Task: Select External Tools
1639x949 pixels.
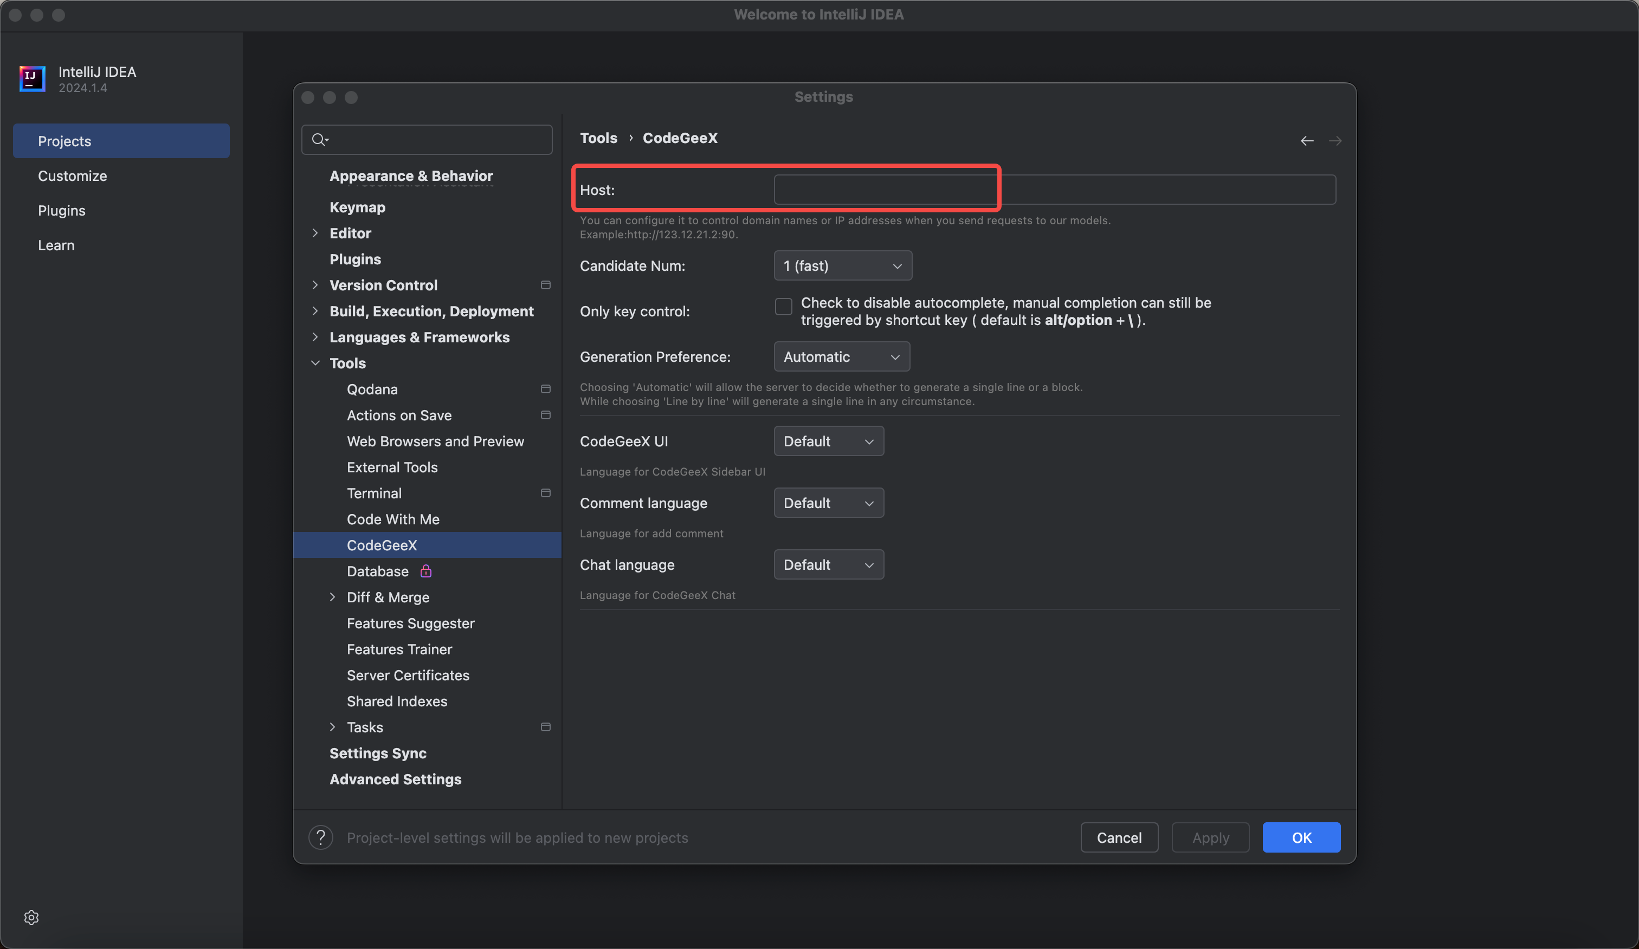Action: coord(392,467)
